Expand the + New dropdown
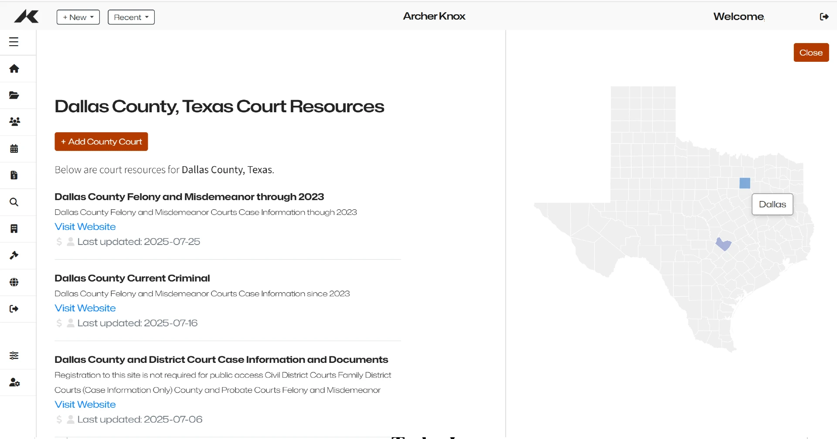Viewport: 837px width, 439px height. pyautogui.click(x=78, y=17)
